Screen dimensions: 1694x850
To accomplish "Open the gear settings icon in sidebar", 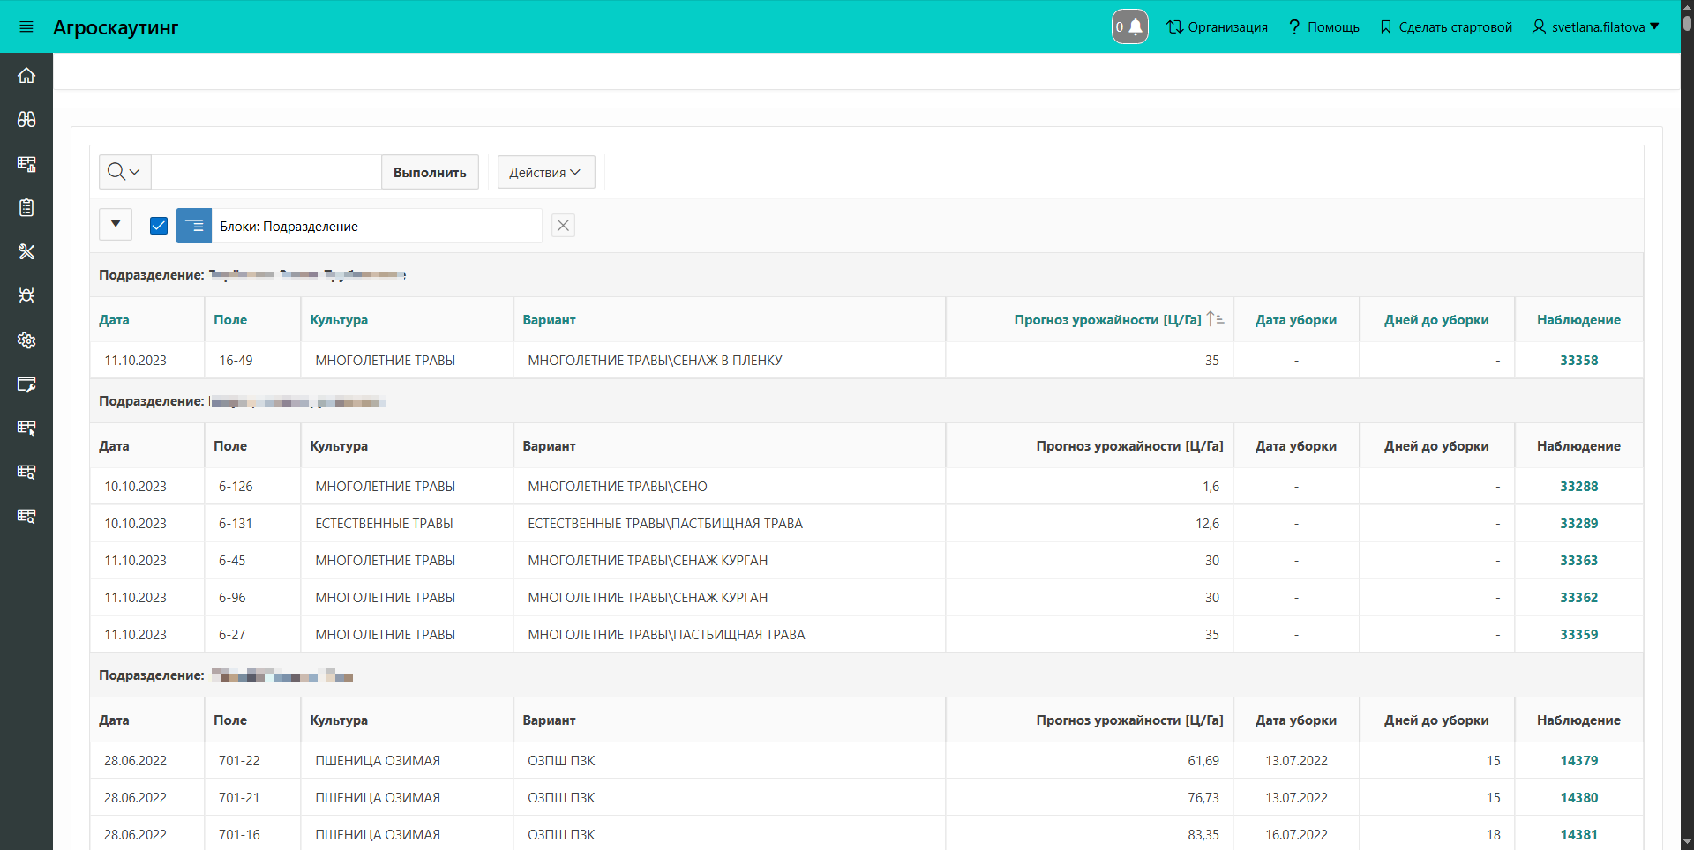I will pyautogui.click(x=26, y=340).
